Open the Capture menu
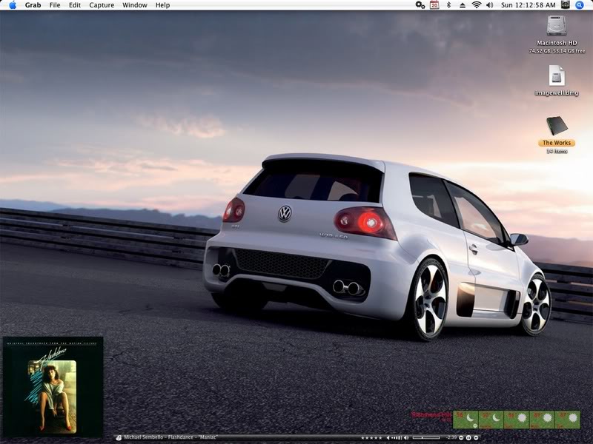The width and height of the screenshot is (593, 444). (x=102, y=5)
